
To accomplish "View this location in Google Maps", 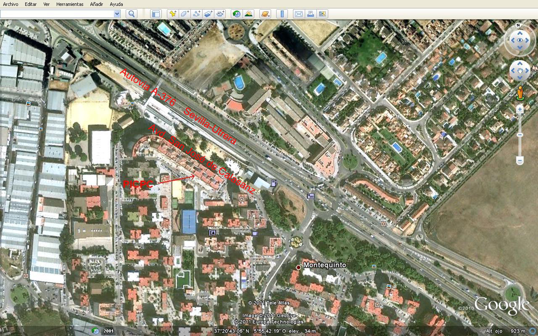I will click(x=322, y=14).
